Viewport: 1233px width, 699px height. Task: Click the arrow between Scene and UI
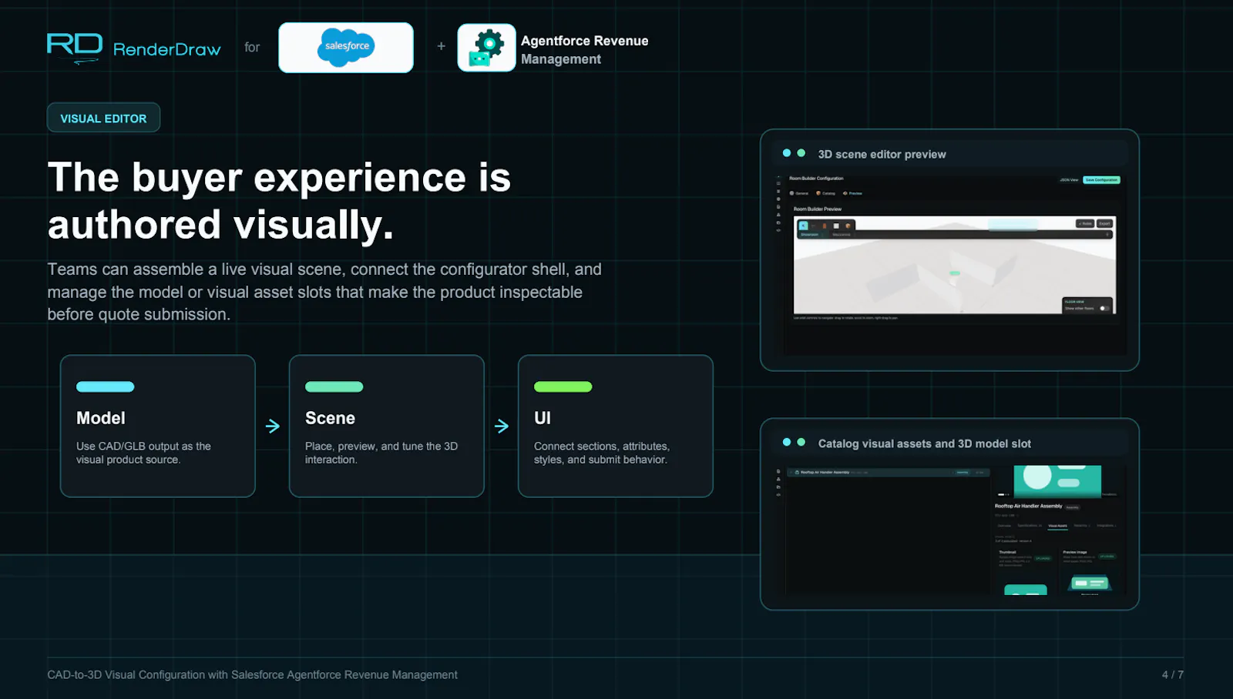501,426
